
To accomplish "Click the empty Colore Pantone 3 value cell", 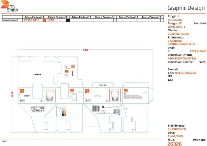I will point(80,20).
